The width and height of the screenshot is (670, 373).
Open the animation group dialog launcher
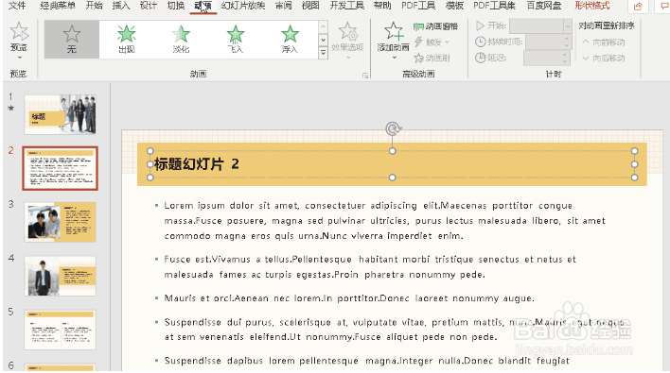(x=365, y=76)
